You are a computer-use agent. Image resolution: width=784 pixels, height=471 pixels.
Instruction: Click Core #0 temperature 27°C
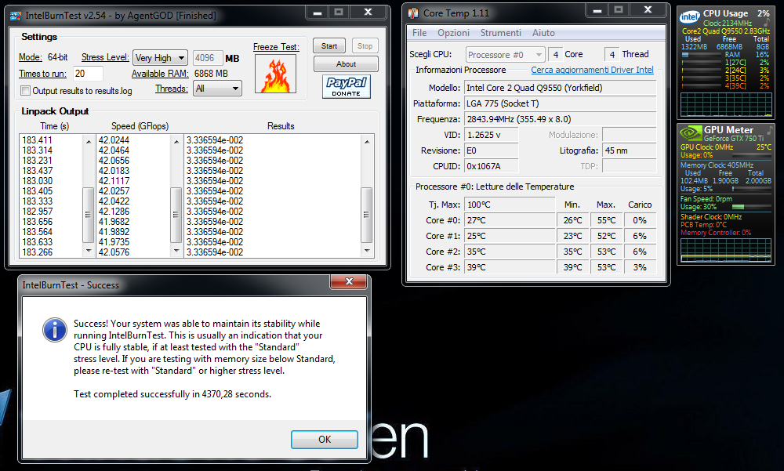pyautogui.click(x=510, y=220)
